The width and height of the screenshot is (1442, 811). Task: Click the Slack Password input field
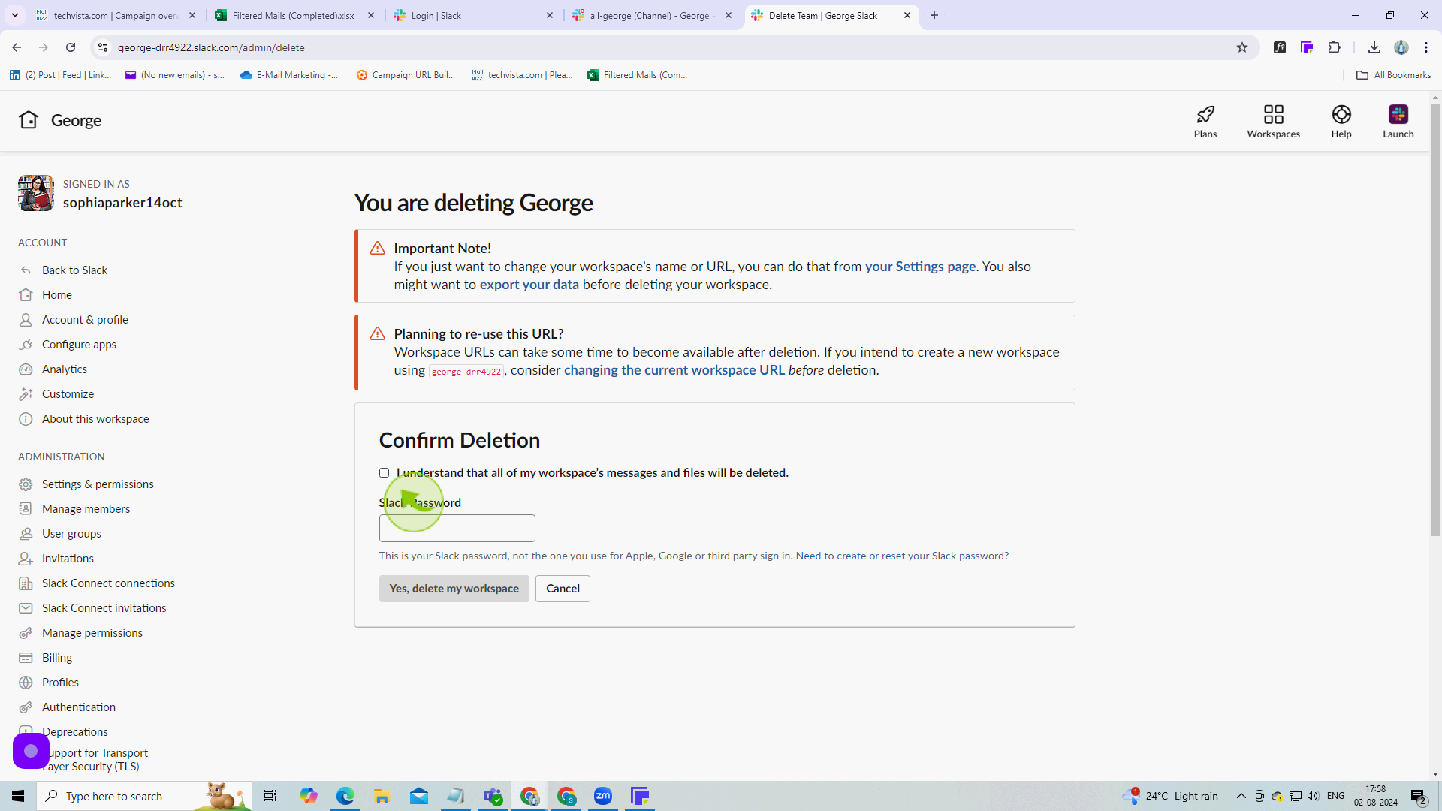click(x=457, y=529)
